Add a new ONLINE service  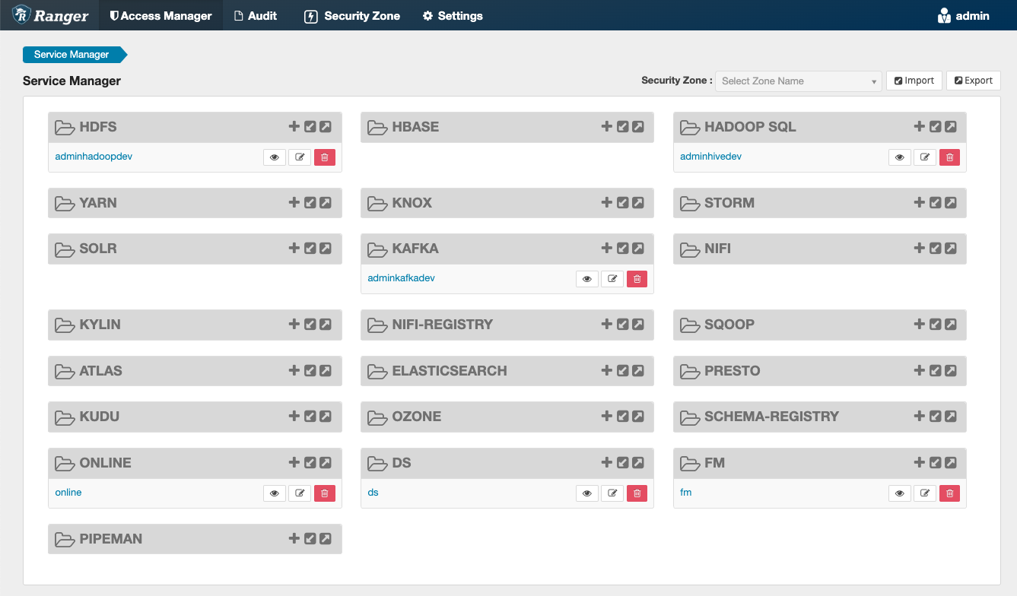click(x=294, y=463)
